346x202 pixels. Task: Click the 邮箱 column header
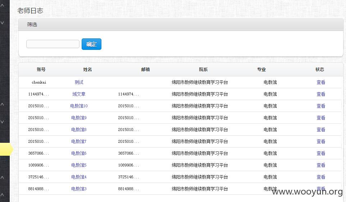click(x=145, y=70)
